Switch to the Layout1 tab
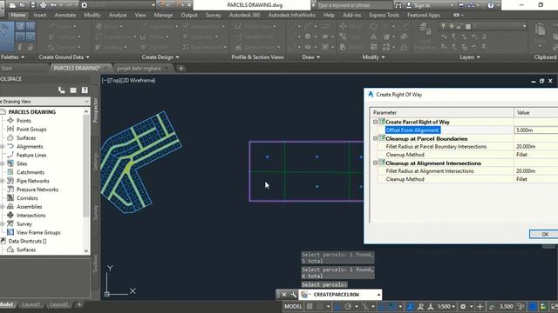 point(31,304)
